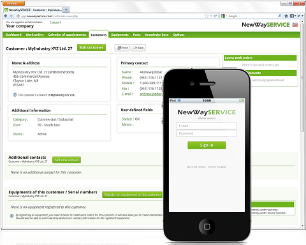Tap the Sign in button on phone
This screenshot has width=306, height=245.
coord(207,145)
